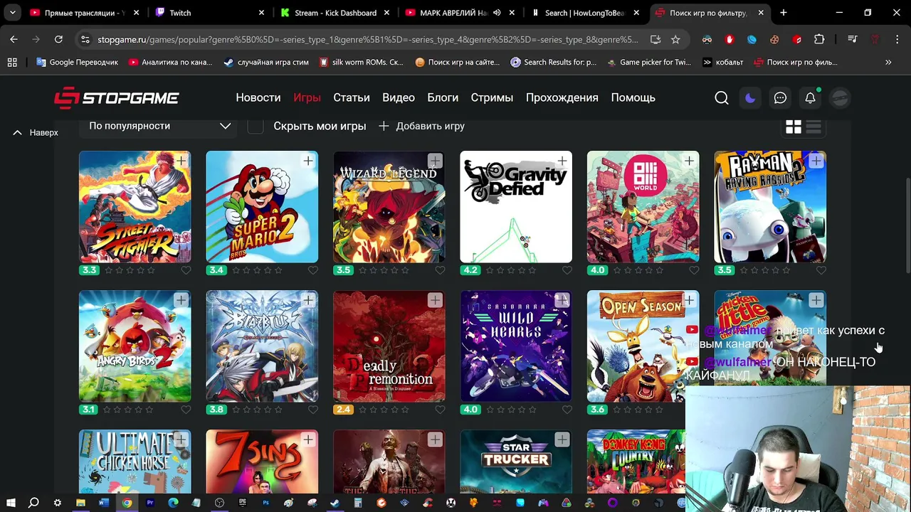Viewport: 911px width, 512px height.
Task: Open Steam from the taskbar
Action: 335,503
